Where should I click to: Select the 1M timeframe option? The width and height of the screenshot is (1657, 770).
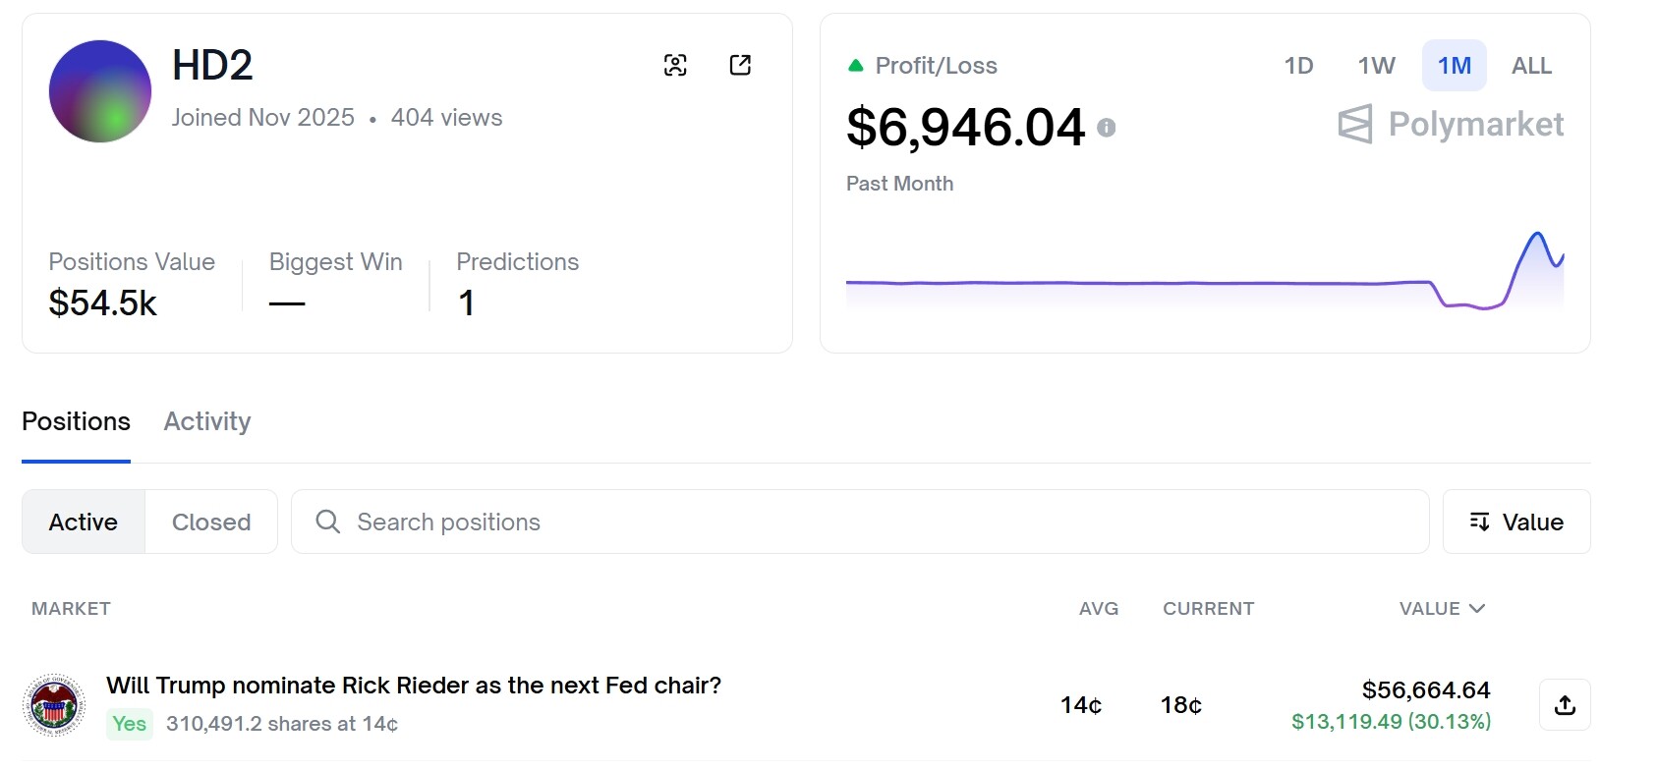1454,66
